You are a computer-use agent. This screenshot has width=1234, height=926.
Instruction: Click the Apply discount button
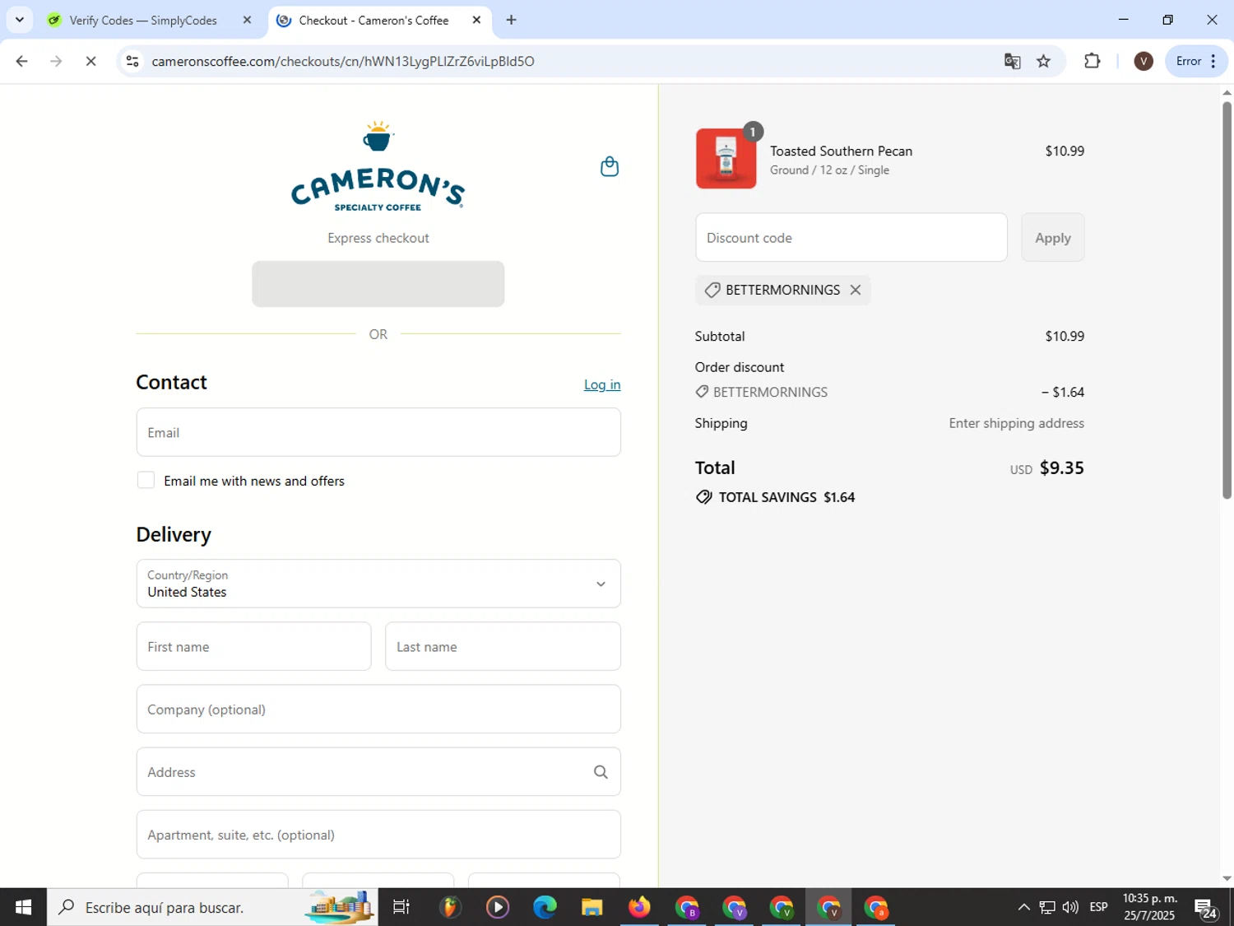[1052, 238]
